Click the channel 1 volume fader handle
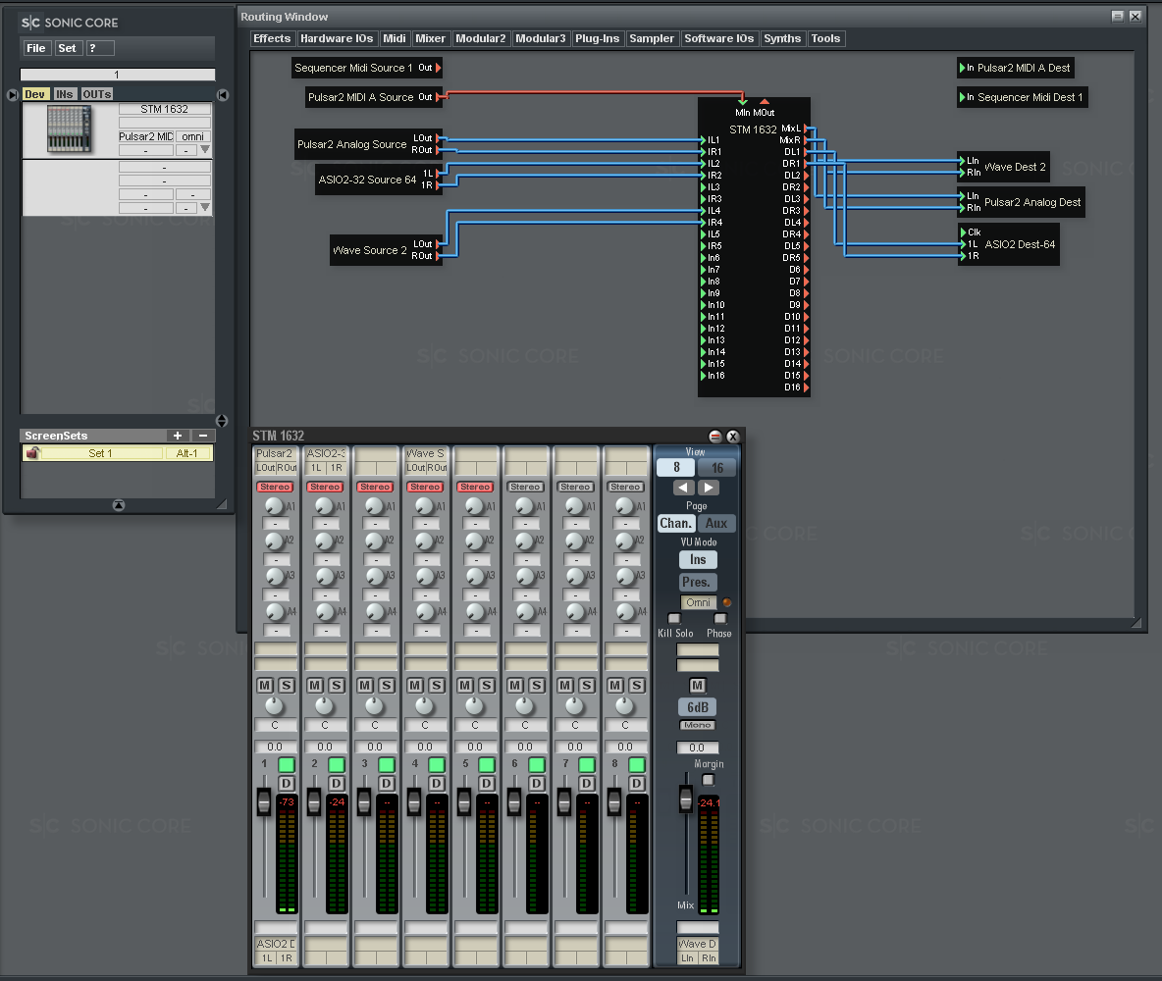 (x=264, y=802)
